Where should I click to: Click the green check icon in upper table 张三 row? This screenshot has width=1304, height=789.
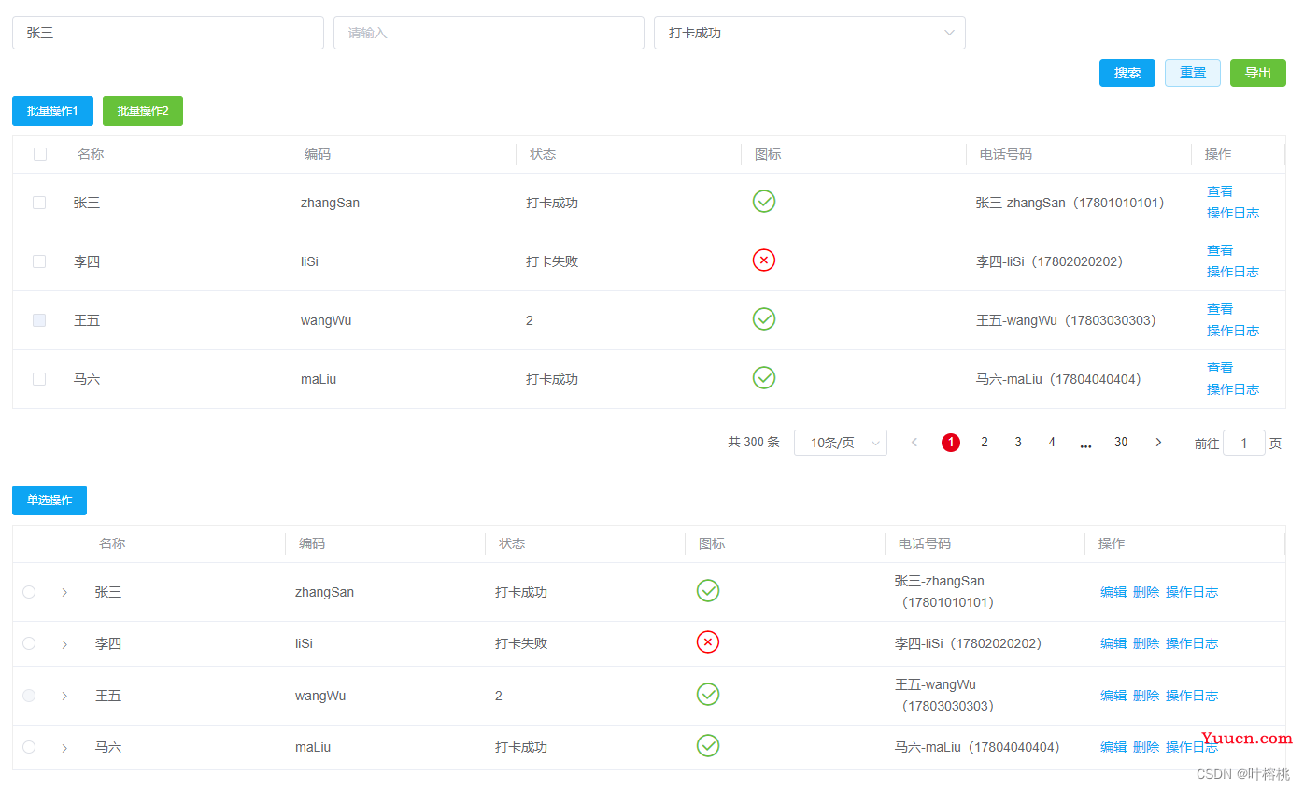point(764,201)
